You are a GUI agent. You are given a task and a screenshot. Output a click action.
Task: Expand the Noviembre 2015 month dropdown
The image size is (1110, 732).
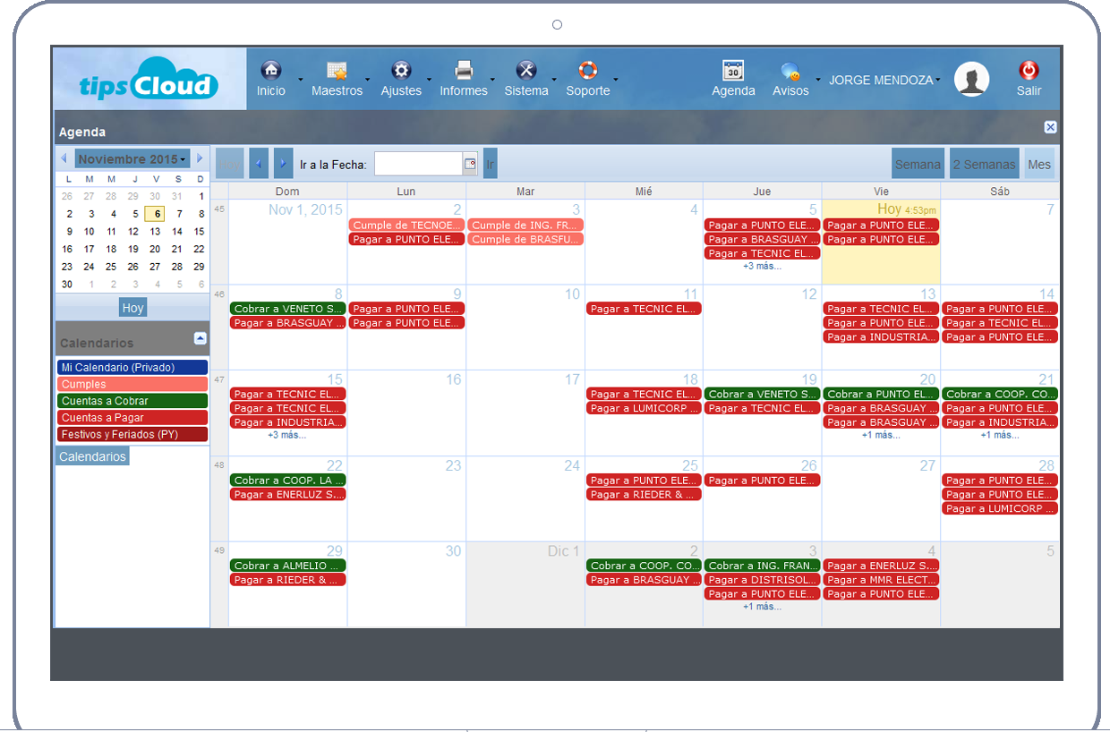(132, 159)
